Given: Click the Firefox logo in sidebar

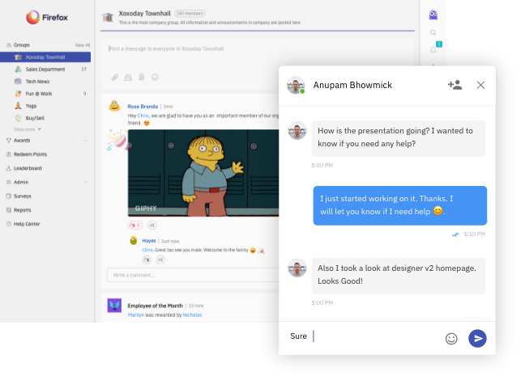Looking at the screenshot, I should click(47, 17).
